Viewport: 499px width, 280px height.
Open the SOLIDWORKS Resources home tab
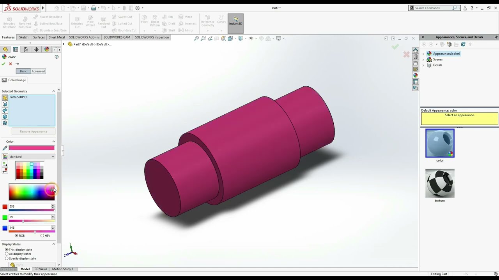pyautogui.click(x=415, y=51)
